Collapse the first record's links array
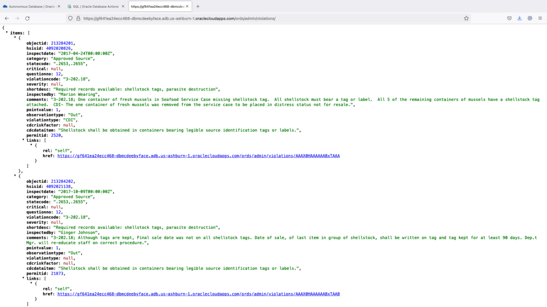 tap(24, 140)
